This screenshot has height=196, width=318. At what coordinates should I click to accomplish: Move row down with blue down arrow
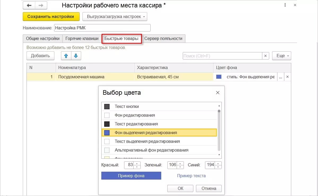(76, 56)
